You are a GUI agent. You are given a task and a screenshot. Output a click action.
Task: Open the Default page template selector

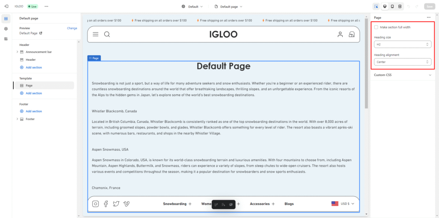[229, 6]
